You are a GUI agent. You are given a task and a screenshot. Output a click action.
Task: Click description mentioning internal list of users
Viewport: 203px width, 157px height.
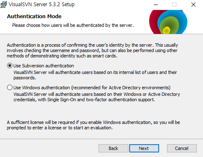pyautogui.click(x=95, y=75)
